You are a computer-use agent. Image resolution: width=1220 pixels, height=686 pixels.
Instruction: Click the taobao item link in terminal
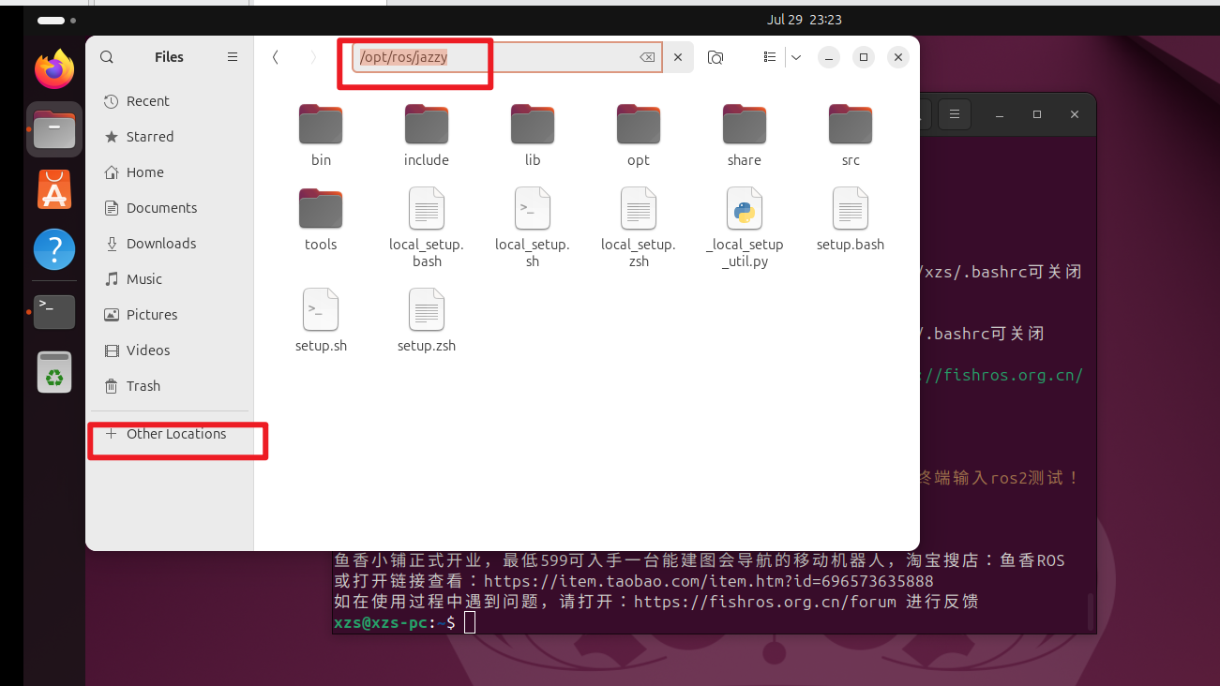coord(708,581)
